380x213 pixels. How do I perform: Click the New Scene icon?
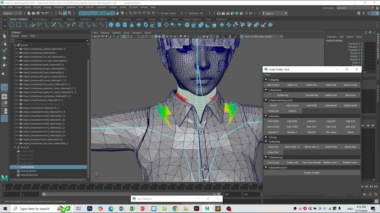(x=29, y=13)
